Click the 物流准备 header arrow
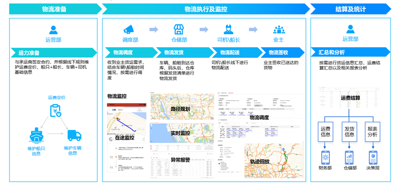Viewport: 397px width, 185px height. (x=56, y=9)
